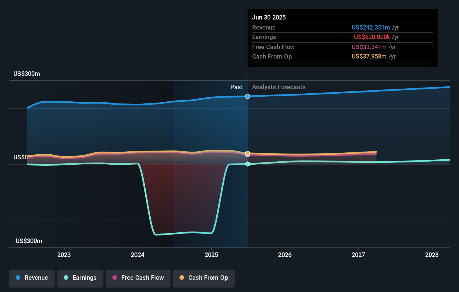Click the 2023 x-axis label
Image resolution: width=459 pixels, height=292 pixels.
tap(64, 255)
